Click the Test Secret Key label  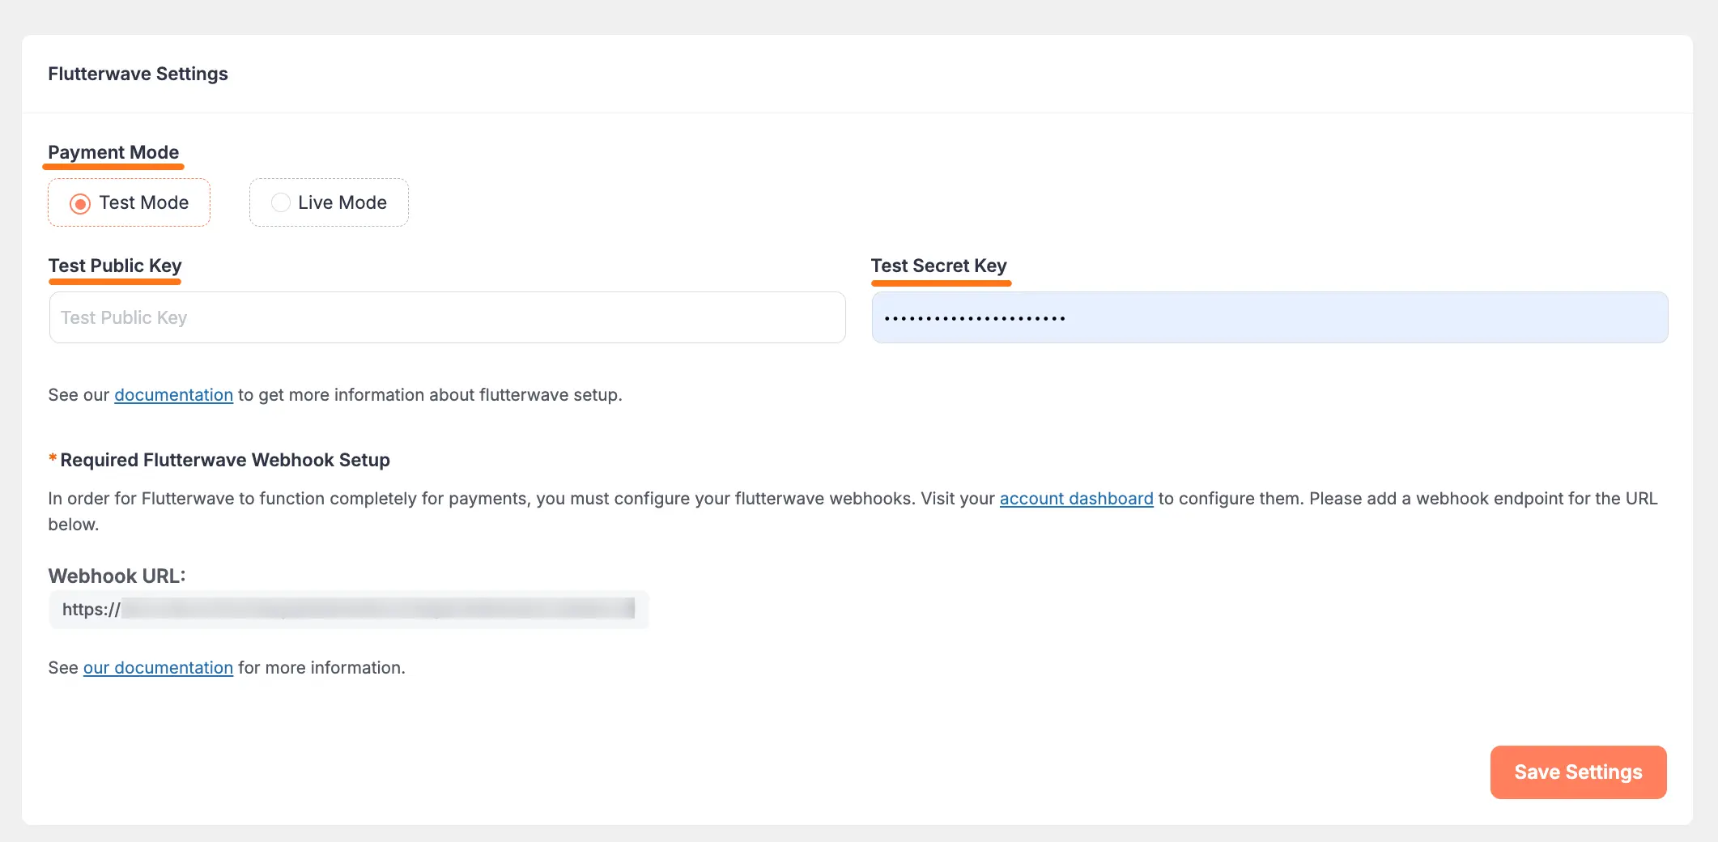coord(938,265)
